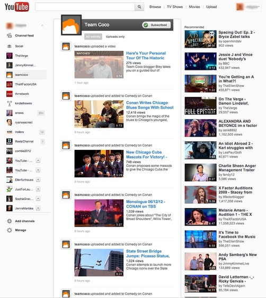This screenshot has height=298, width=266.
Task: Play Spacing Out! Ep. 2 recommended thumbnail
Action: [200, 39]
